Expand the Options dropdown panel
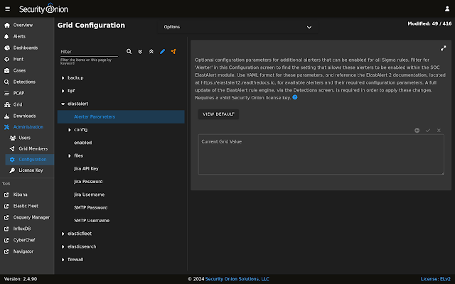455x284 pixels. 237,27
